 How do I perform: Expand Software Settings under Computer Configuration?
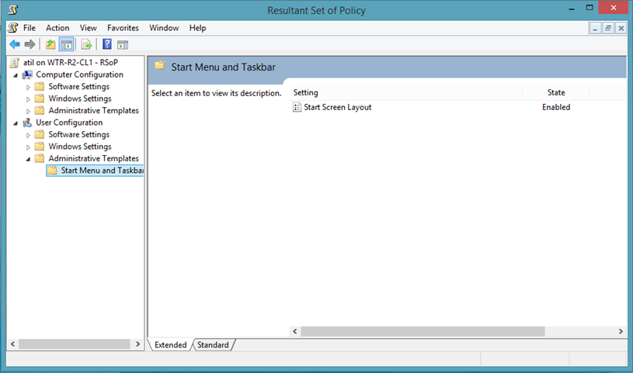click(28, 87)
